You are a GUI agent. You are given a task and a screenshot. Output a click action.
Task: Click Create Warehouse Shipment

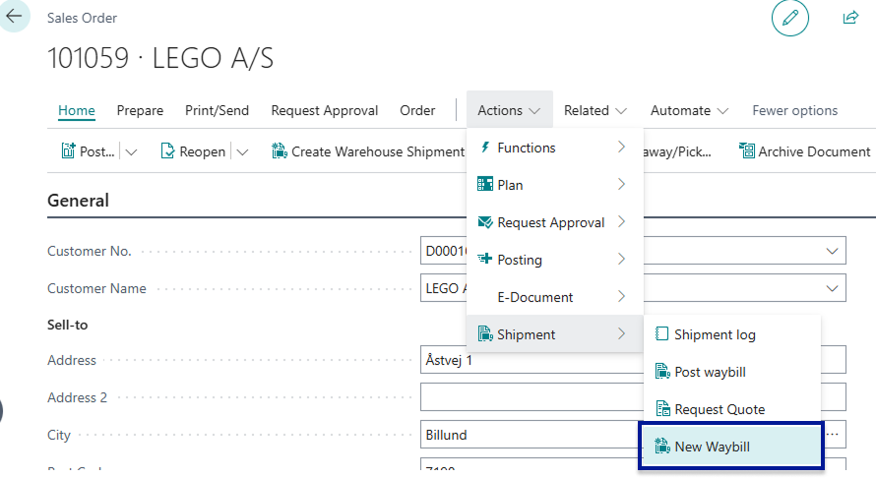[368, 151]
